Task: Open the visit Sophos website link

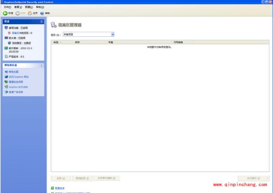Action: 19,77
